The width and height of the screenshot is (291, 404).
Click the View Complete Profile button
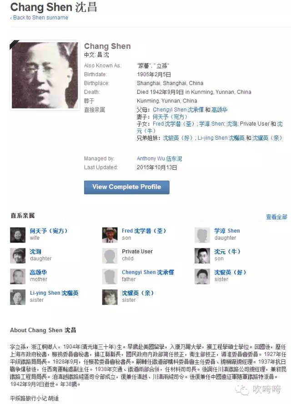click(126, 187)
